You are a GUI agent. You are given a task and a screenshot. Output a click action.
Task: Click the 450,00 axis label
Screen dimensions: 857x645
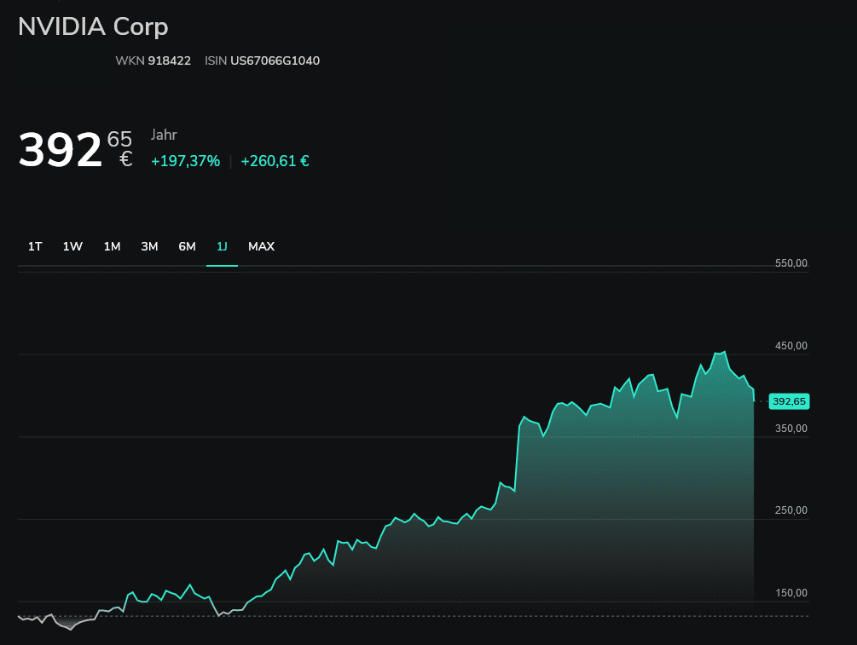point(790,346)
